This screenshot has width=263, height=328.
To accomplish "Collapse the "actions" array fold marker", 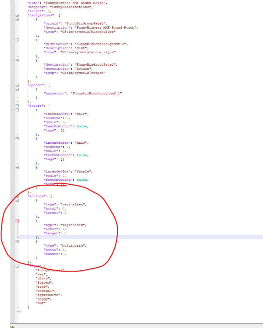I will click(17, 196).
